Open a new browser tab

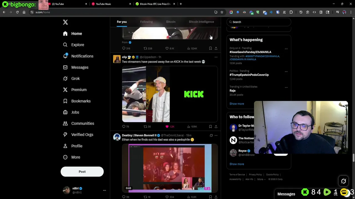point(181,4)
